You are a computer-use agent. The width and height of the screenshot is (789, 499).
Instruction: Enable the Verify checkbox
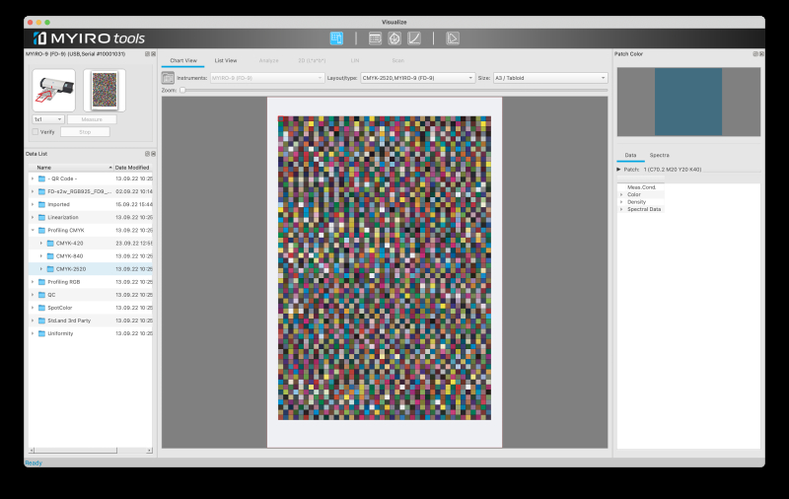[36, 132]
